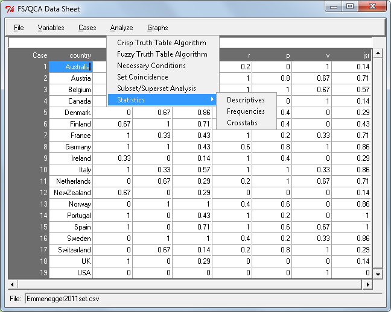Expand the Statistics submenu arrow
Screen dimensions: 391x312
click(212, 100)
